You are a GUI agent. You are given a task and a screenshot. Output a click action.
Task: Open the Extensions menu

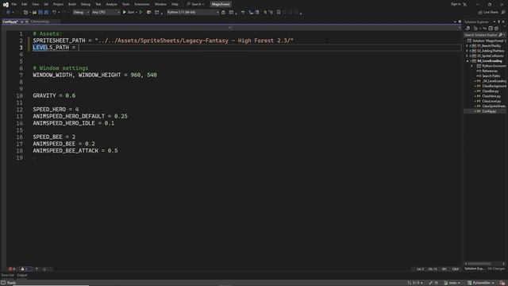(142, 4)
